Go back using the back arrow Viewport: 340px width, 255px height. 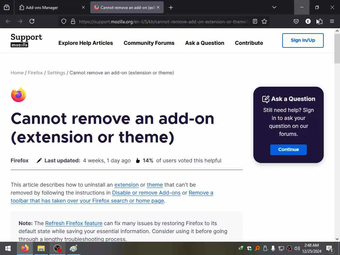pyautogui.click(x=8, y=21)
